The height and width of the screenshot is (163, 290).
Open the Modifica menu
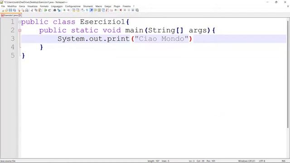(12, 6)
